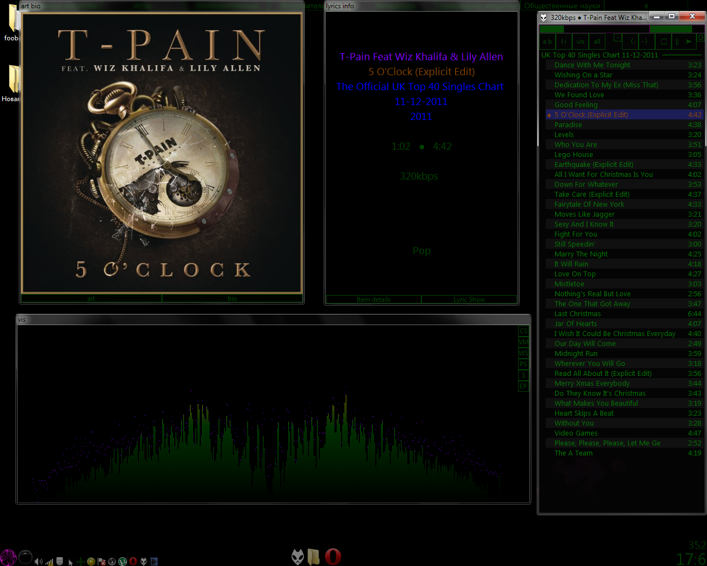Viewport: 707px width, 566px height.
Task: Switch to the 'bio' tab
Action: (x=232, y=298)
